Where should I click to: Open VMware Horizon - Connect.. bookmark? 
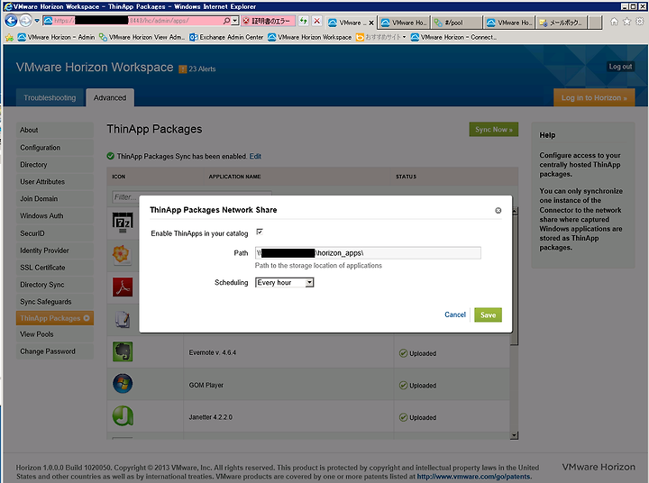coord(453,37)
